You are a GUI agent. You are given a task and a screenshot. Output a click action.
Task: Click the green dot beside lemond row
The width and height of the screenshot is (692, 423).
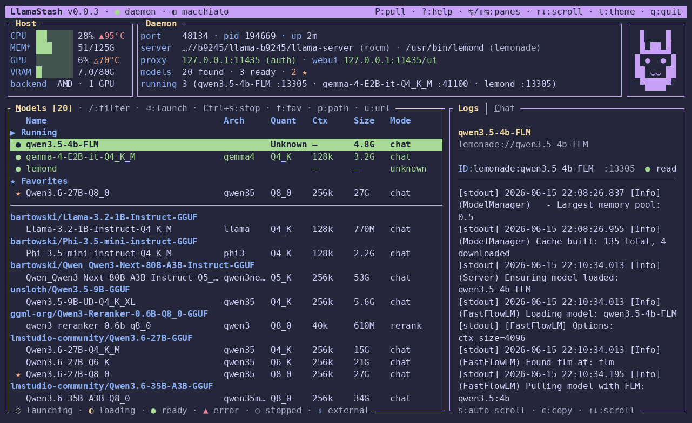click(18, 169)
